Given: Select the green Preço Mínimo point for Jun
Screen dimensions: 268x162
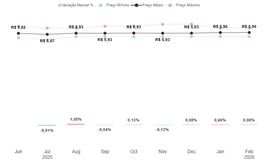Looking at the screenshot, I should (18, 38).
